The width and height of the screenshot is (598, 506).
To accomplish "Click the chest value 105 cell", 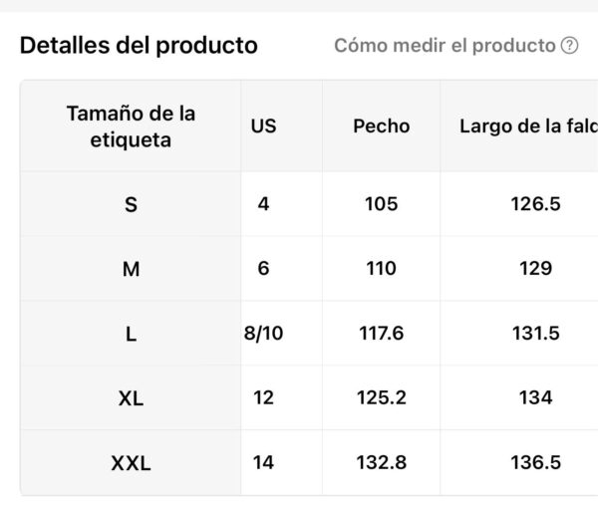I will tap(382, 204).
